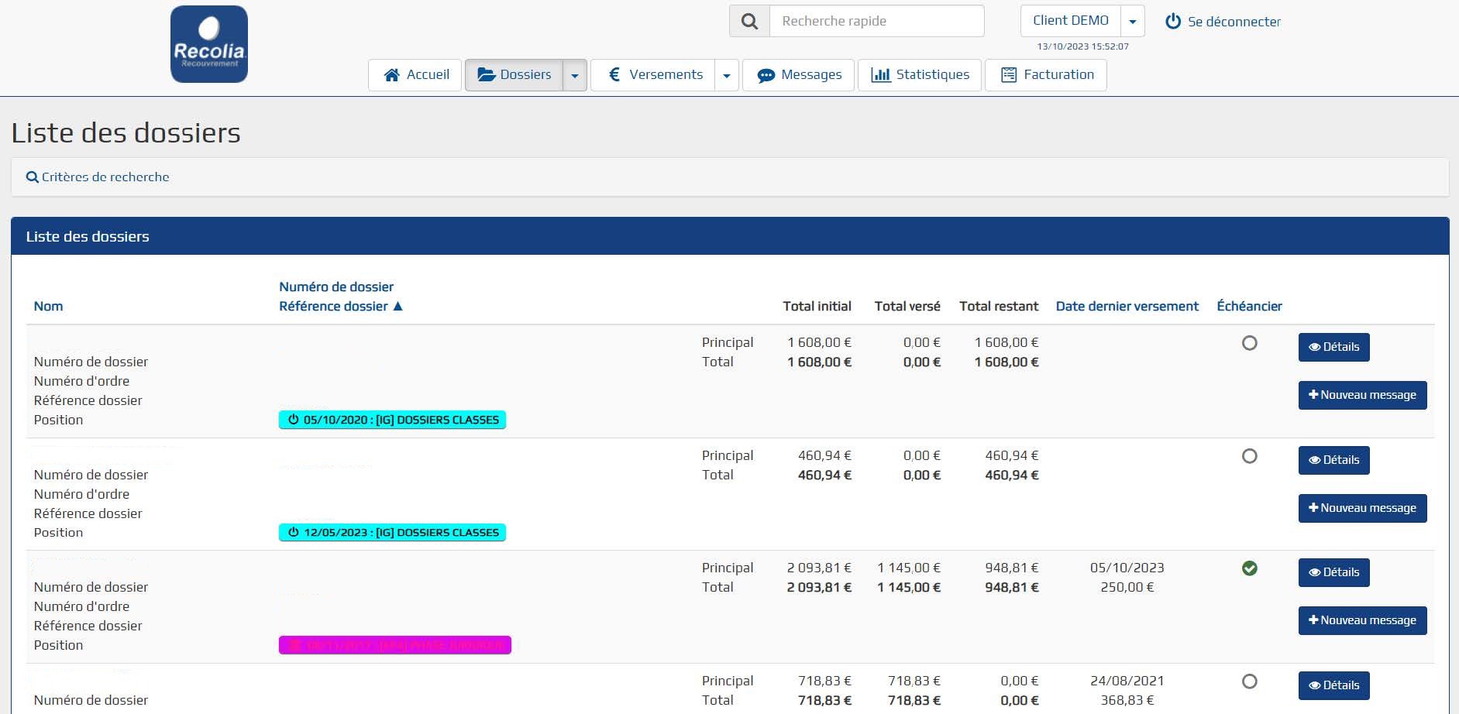Click the Total restant column header

[x=999, y=307]
